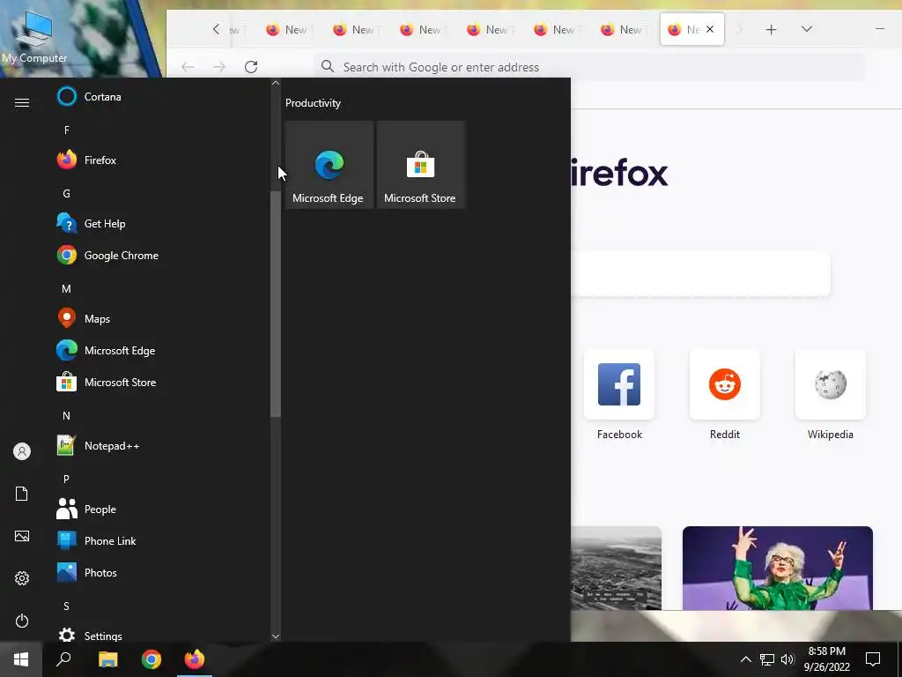Image resolution: width=902 pixels, height=677 pixels.
Task: Jump to letter F in app list
Action: pyautogui.click(x=67, y=130)
